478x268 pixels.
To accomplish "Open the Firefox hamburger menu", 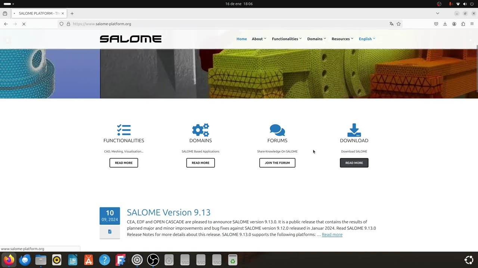I will point(472,24).
